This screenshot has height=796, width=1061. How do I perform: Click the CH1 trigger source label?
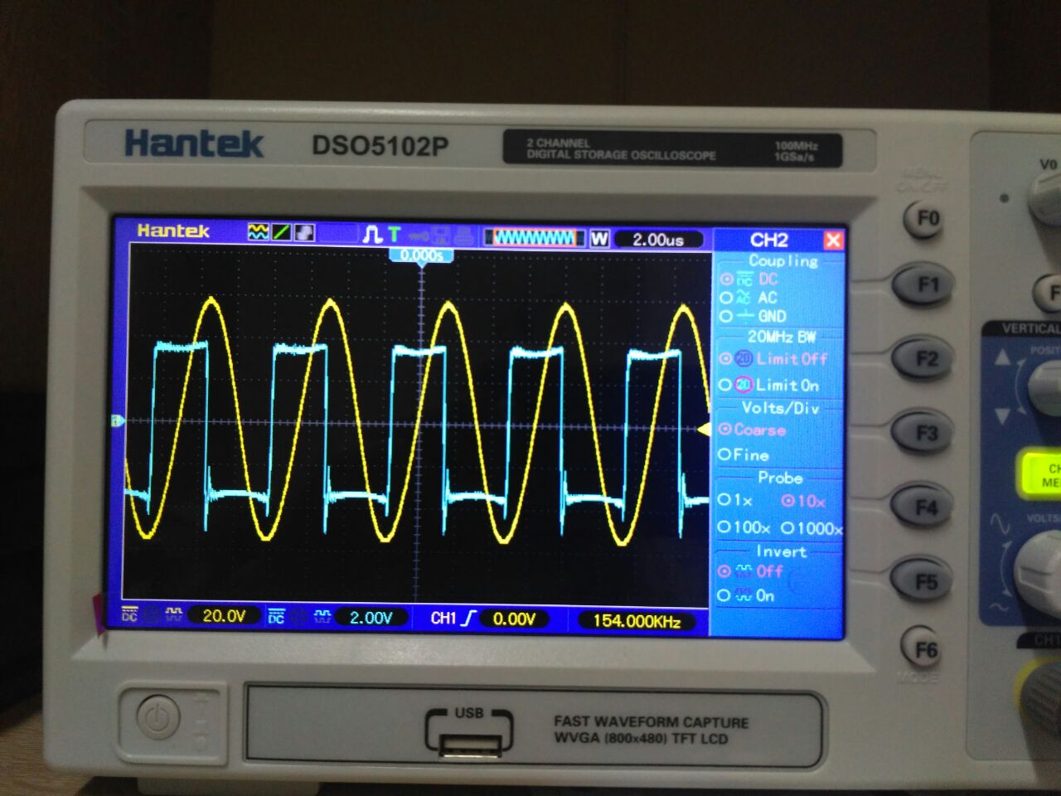(443, 618)
